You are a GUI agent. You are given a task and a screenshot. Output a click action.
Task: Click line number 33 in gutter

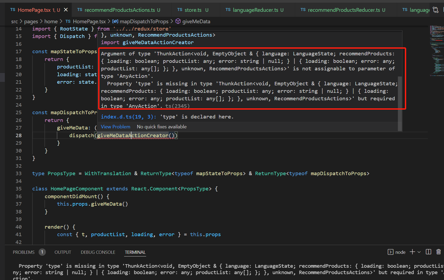tap(18, 174)
